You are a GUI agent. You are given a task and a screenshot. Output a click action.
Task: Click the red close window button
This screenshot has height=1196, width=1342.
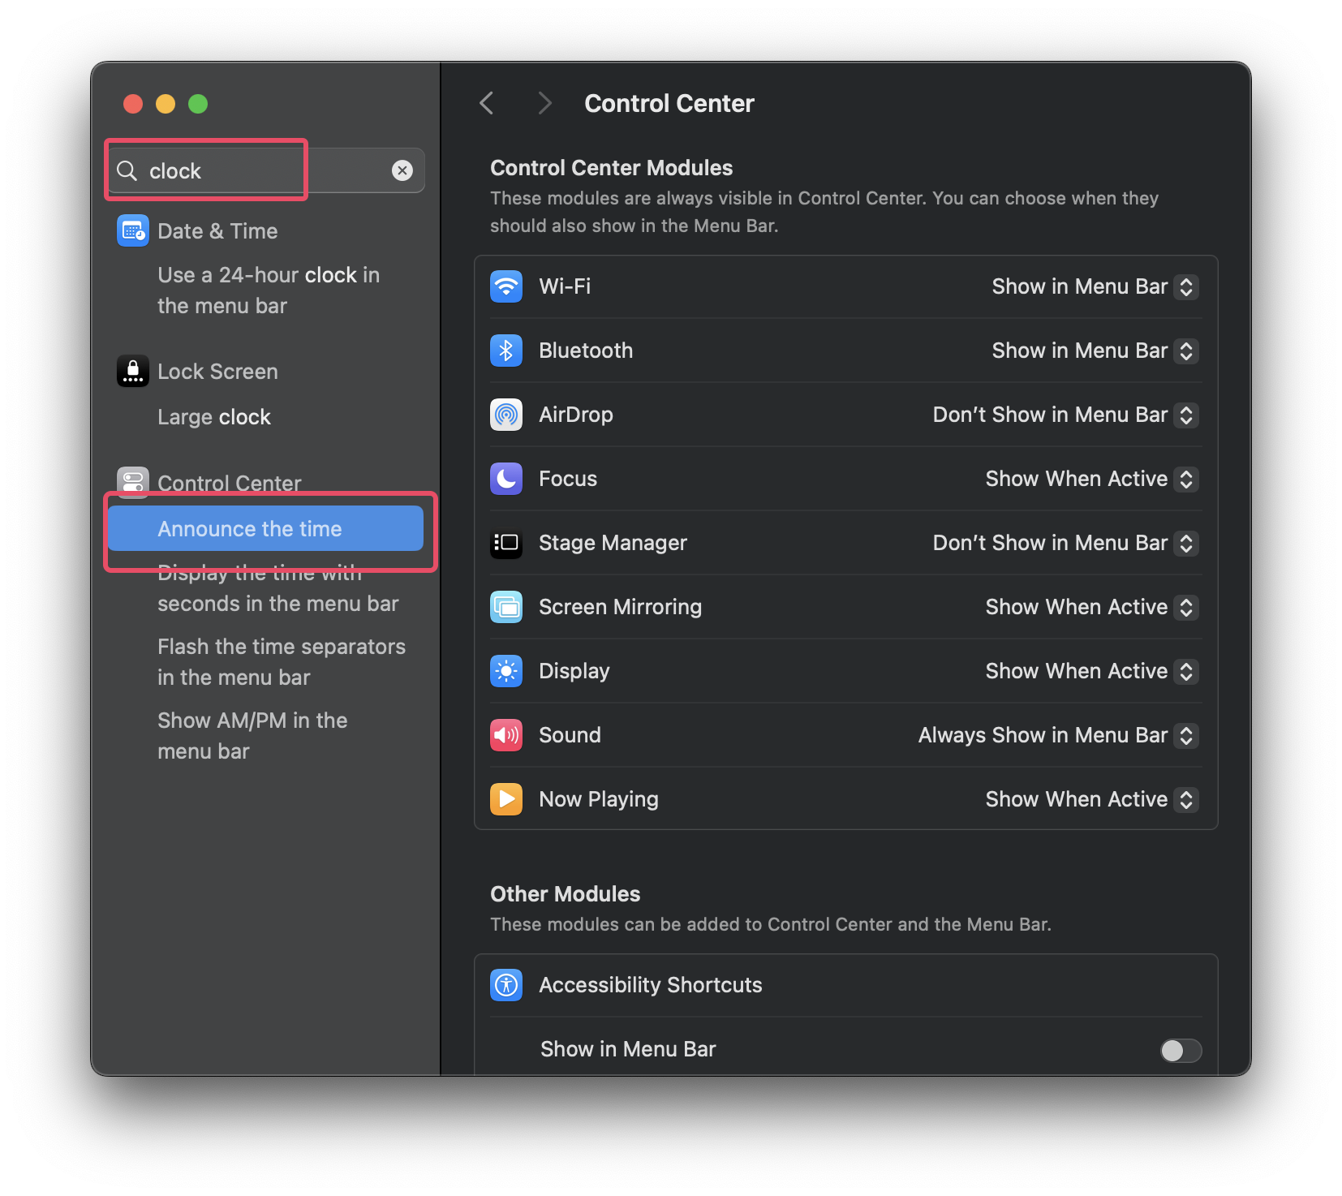coord(133,104)
